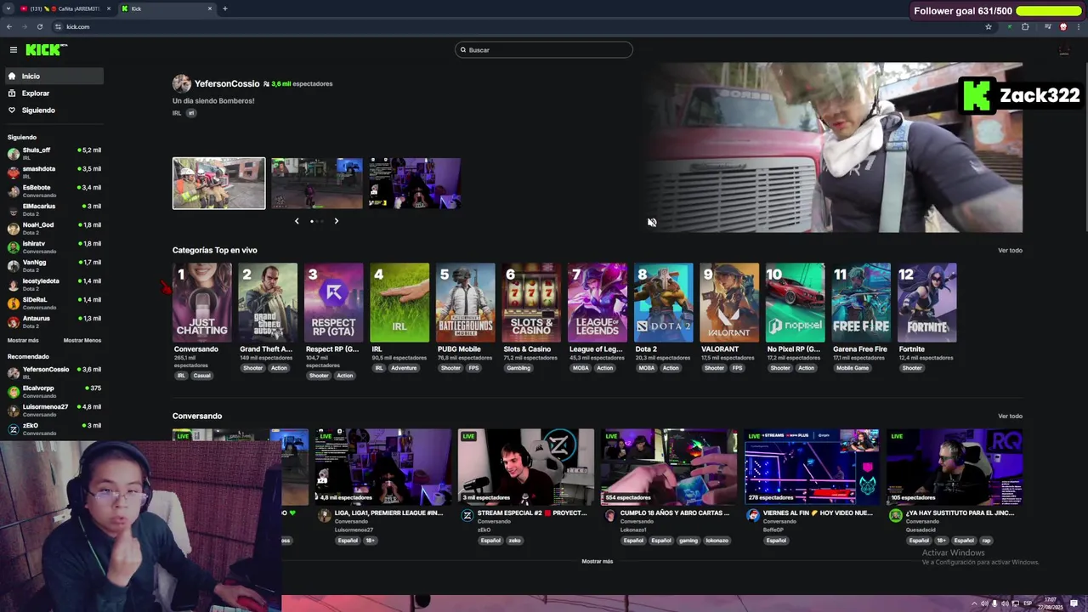Click the Explorar compass icon
Viewport: 1088px width, 612px height.
click(x=12, y=93)
